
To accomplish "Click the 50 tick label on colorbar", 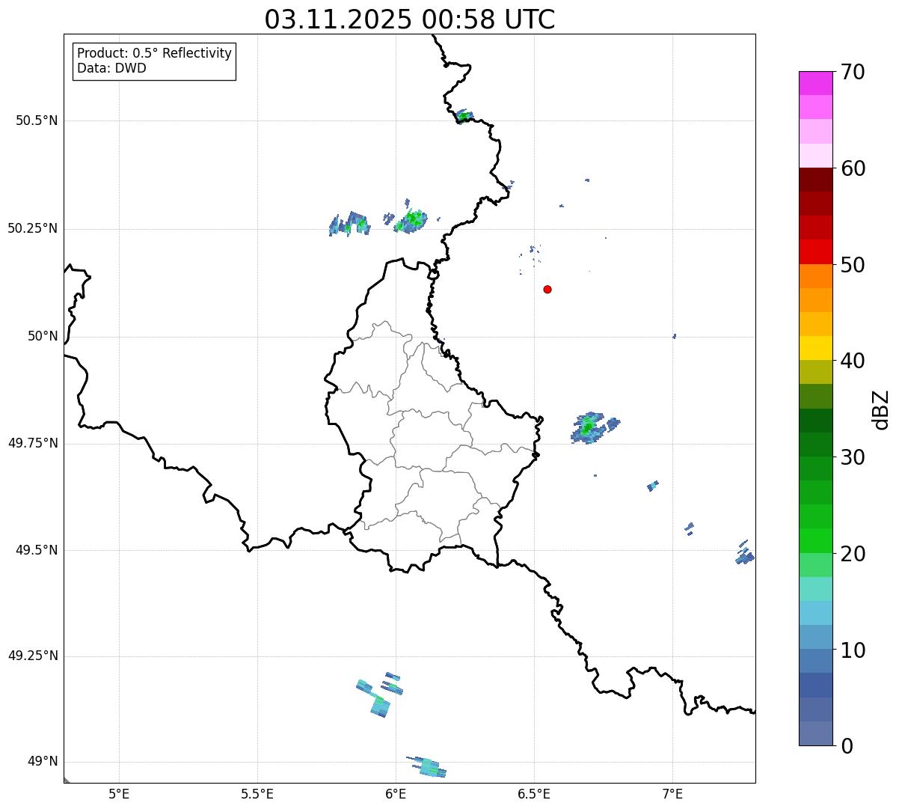I will (852, 265).
